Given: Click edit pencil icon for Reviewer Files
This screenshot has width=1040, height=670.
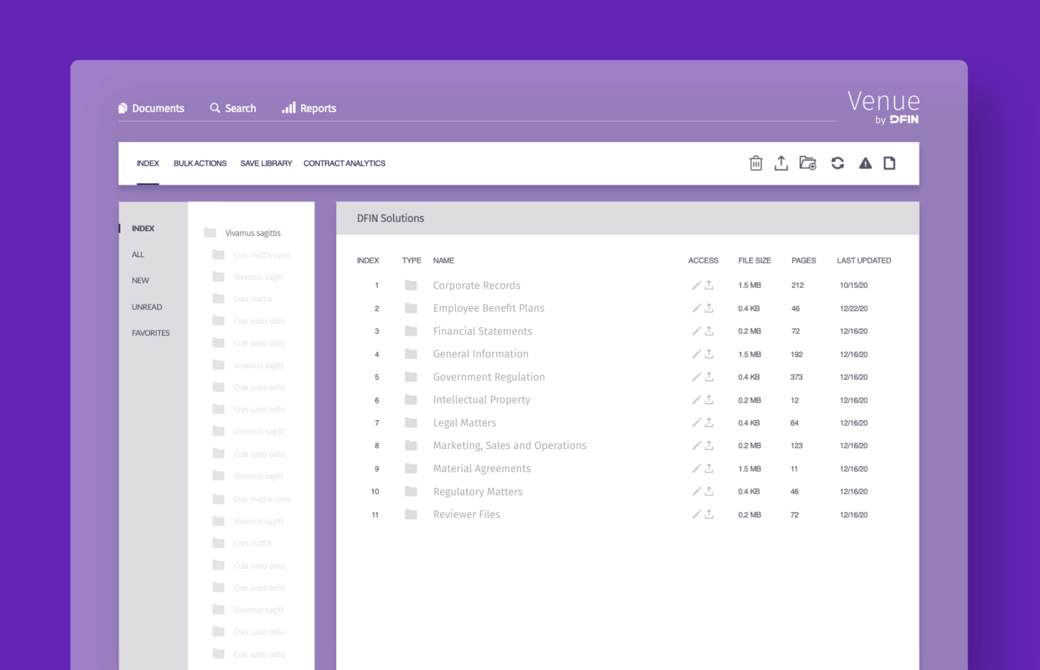Looking at the screenshot, I should (x=696, y=514).
